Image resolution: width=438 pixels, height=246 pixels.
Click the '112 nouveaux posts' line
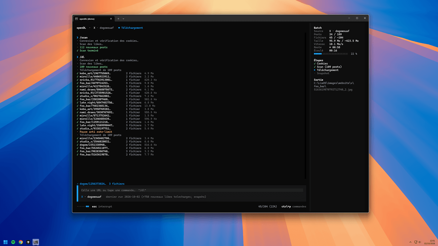click(92, 47)
